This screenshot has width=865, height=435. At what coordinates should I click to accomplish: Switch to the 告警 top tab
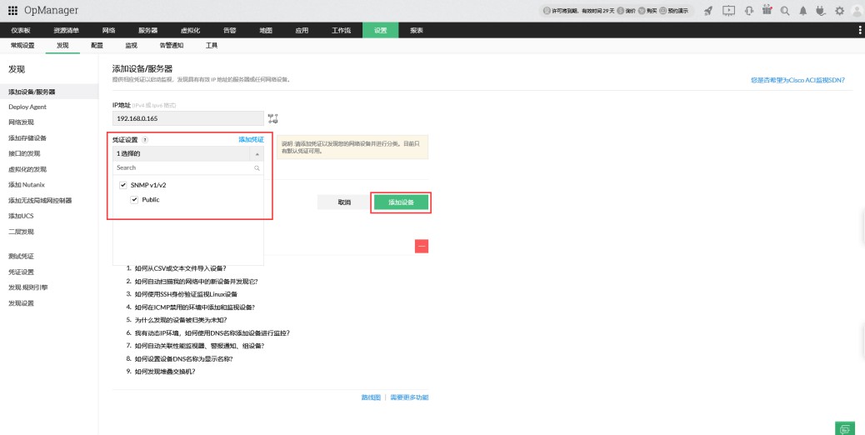(x=229, y=30)
